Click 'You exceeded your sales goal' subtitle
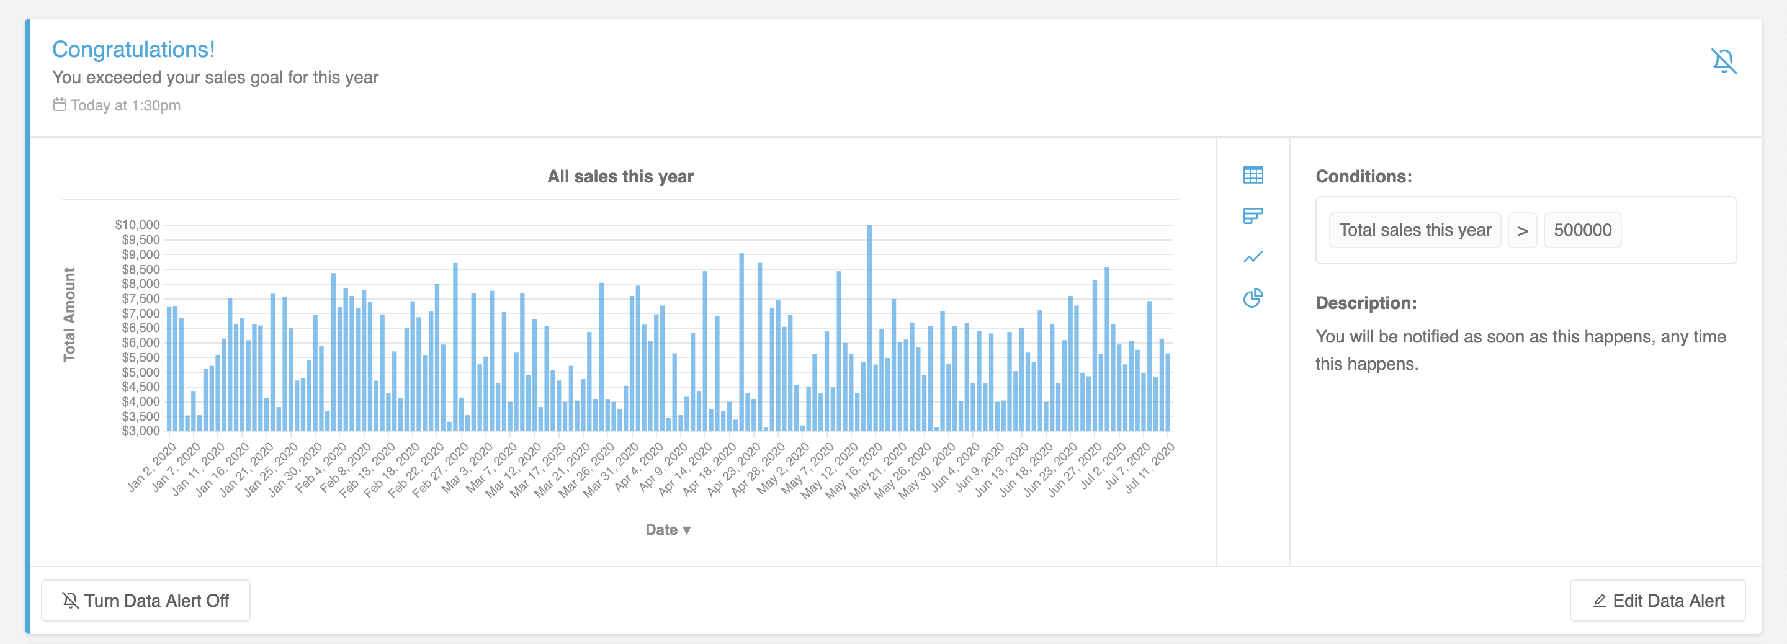 coord(215,77)
